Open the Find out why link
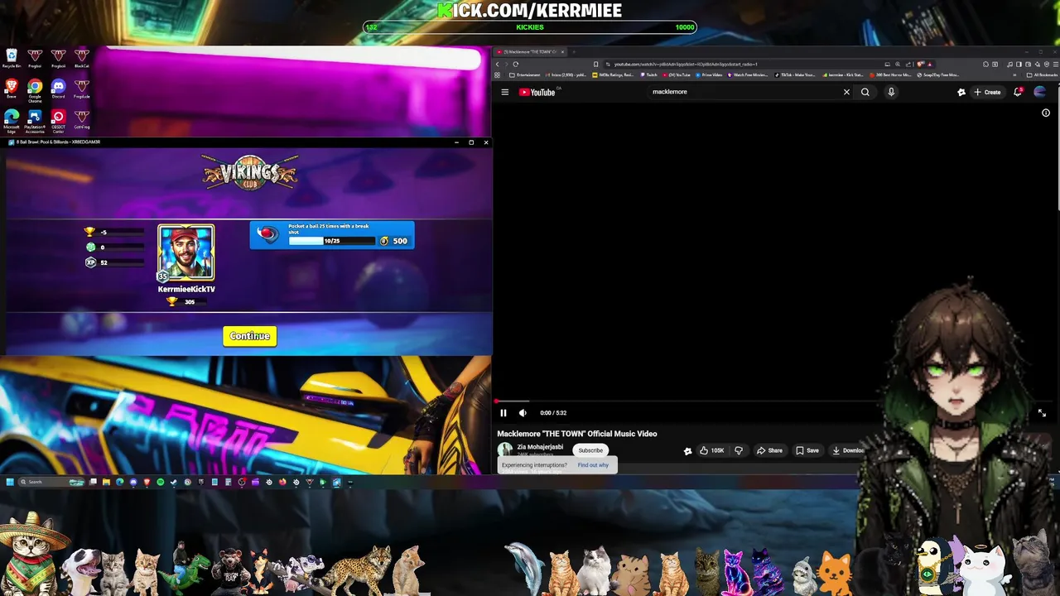 click(593, 465)
